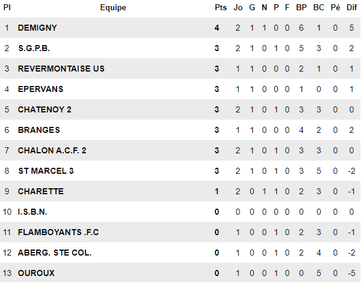The height and width of the screenshot is (282, 361).
Task: Open ST MARCEL 3 team
Action: click(46, 171)
